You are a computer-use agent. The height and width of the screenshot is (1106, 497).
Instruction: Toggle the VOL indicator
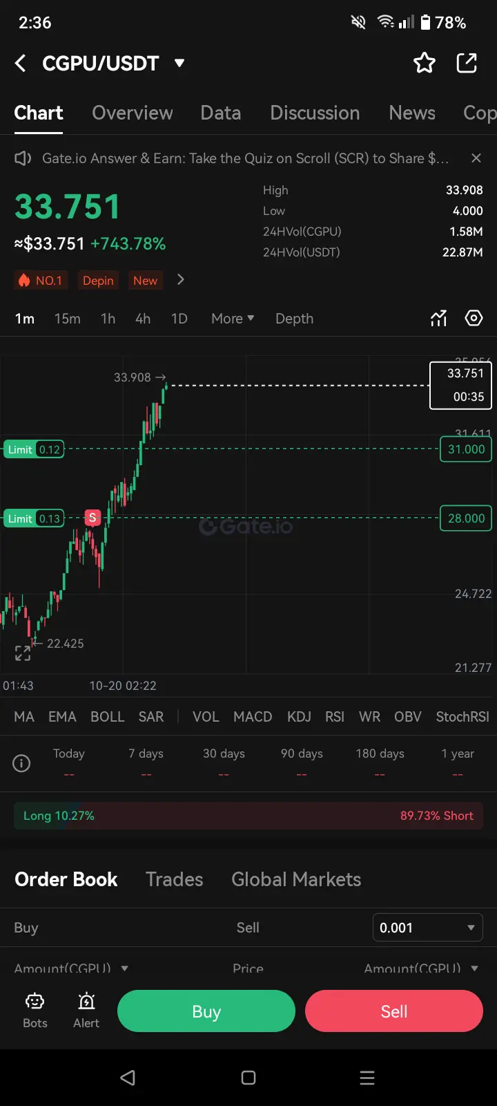(x=206, y=717)
